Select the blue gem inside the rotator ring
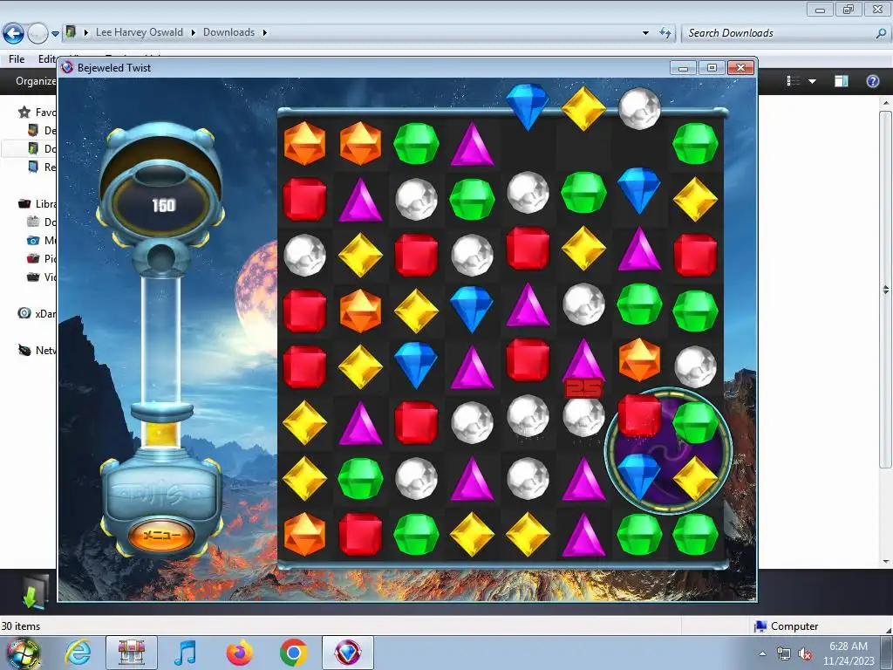This screenshot has width=893, height=670. pos(639,476)
